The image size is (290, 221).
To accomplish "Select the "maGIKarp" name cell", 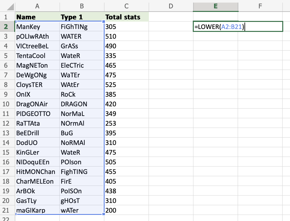I will click(37, 210).
